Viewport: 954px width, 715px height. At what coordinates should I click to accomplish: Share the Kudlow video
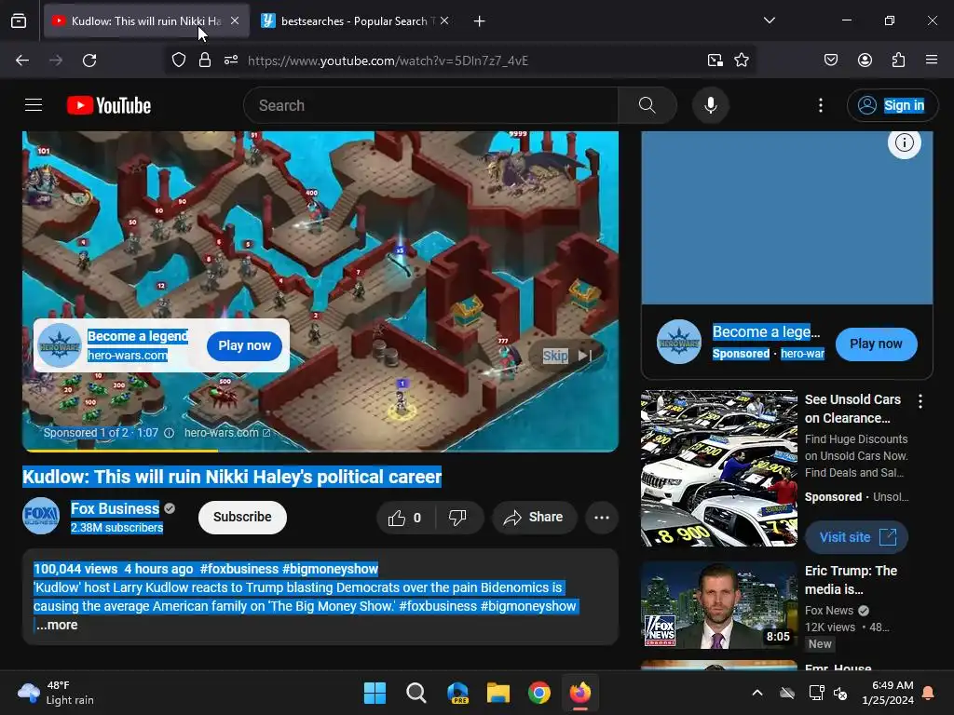(534, 518)
